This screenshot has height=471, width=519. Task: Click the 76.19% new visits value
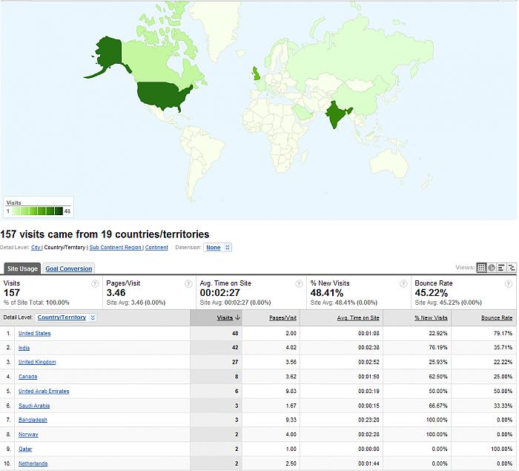[x=438, y=348]
